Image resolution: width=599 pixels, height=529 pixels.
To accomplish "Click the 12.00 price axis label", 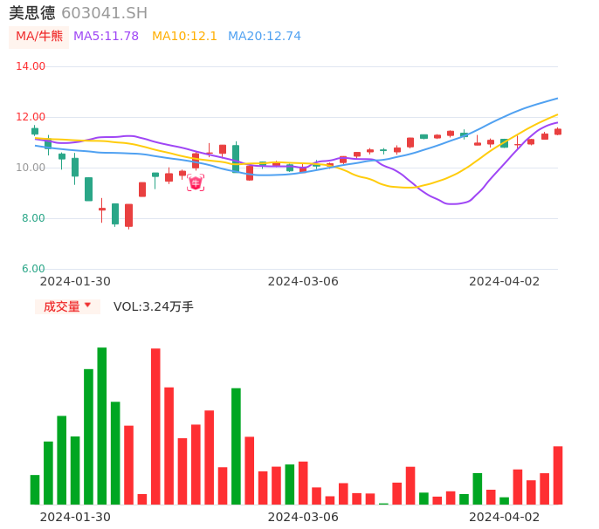I will [31, 117].
